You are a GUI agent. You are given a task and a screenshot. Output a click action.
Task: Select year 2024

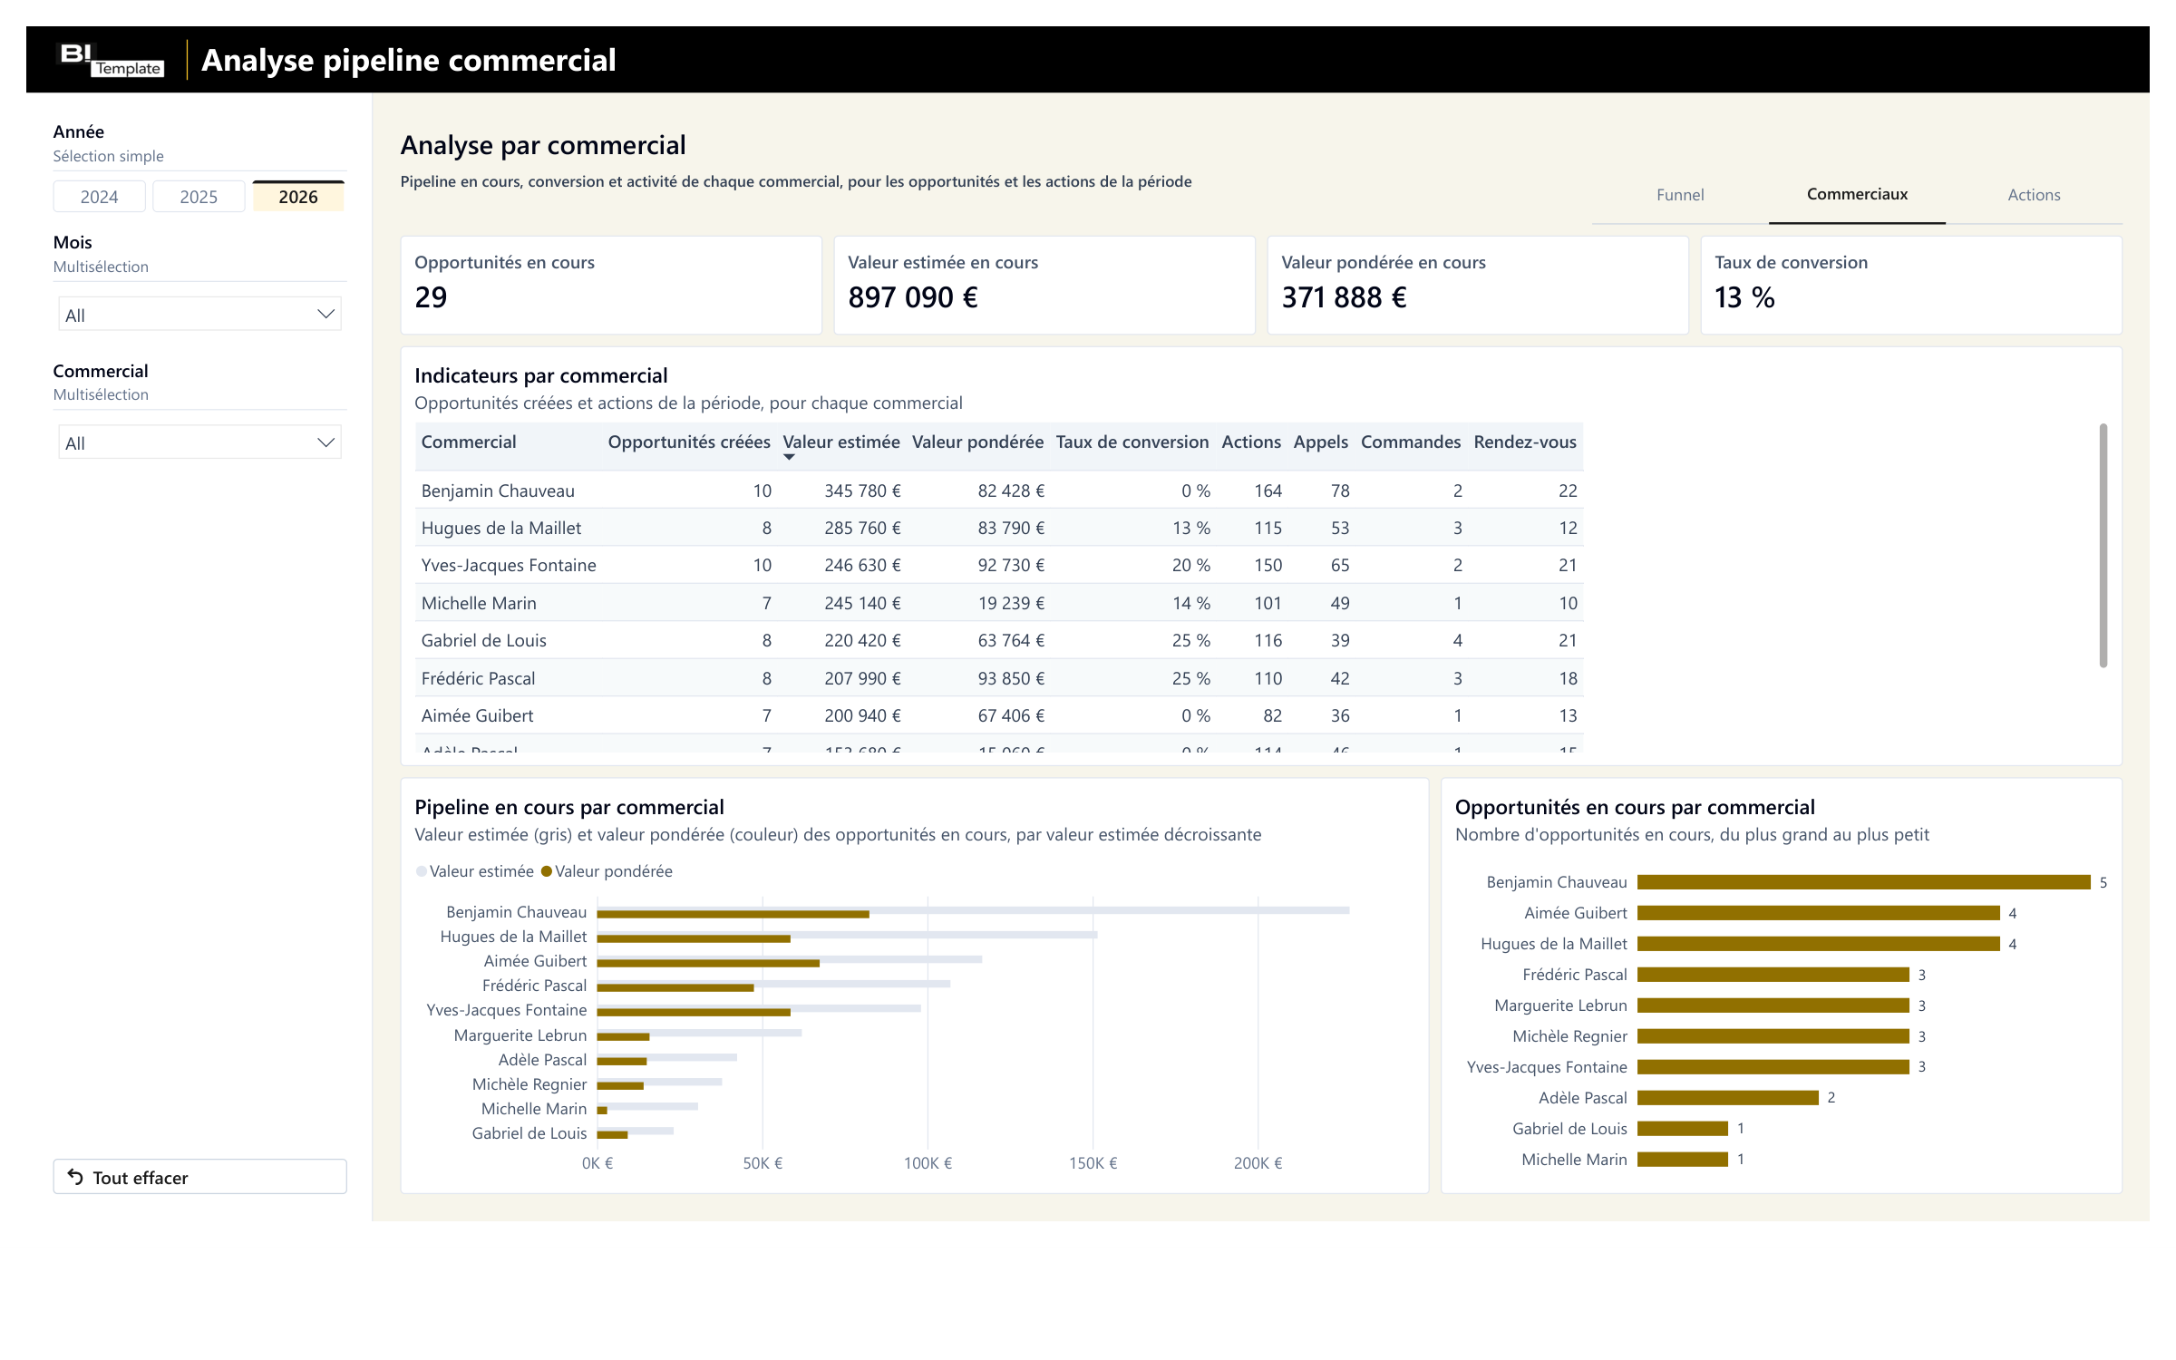tap(99, 197)
